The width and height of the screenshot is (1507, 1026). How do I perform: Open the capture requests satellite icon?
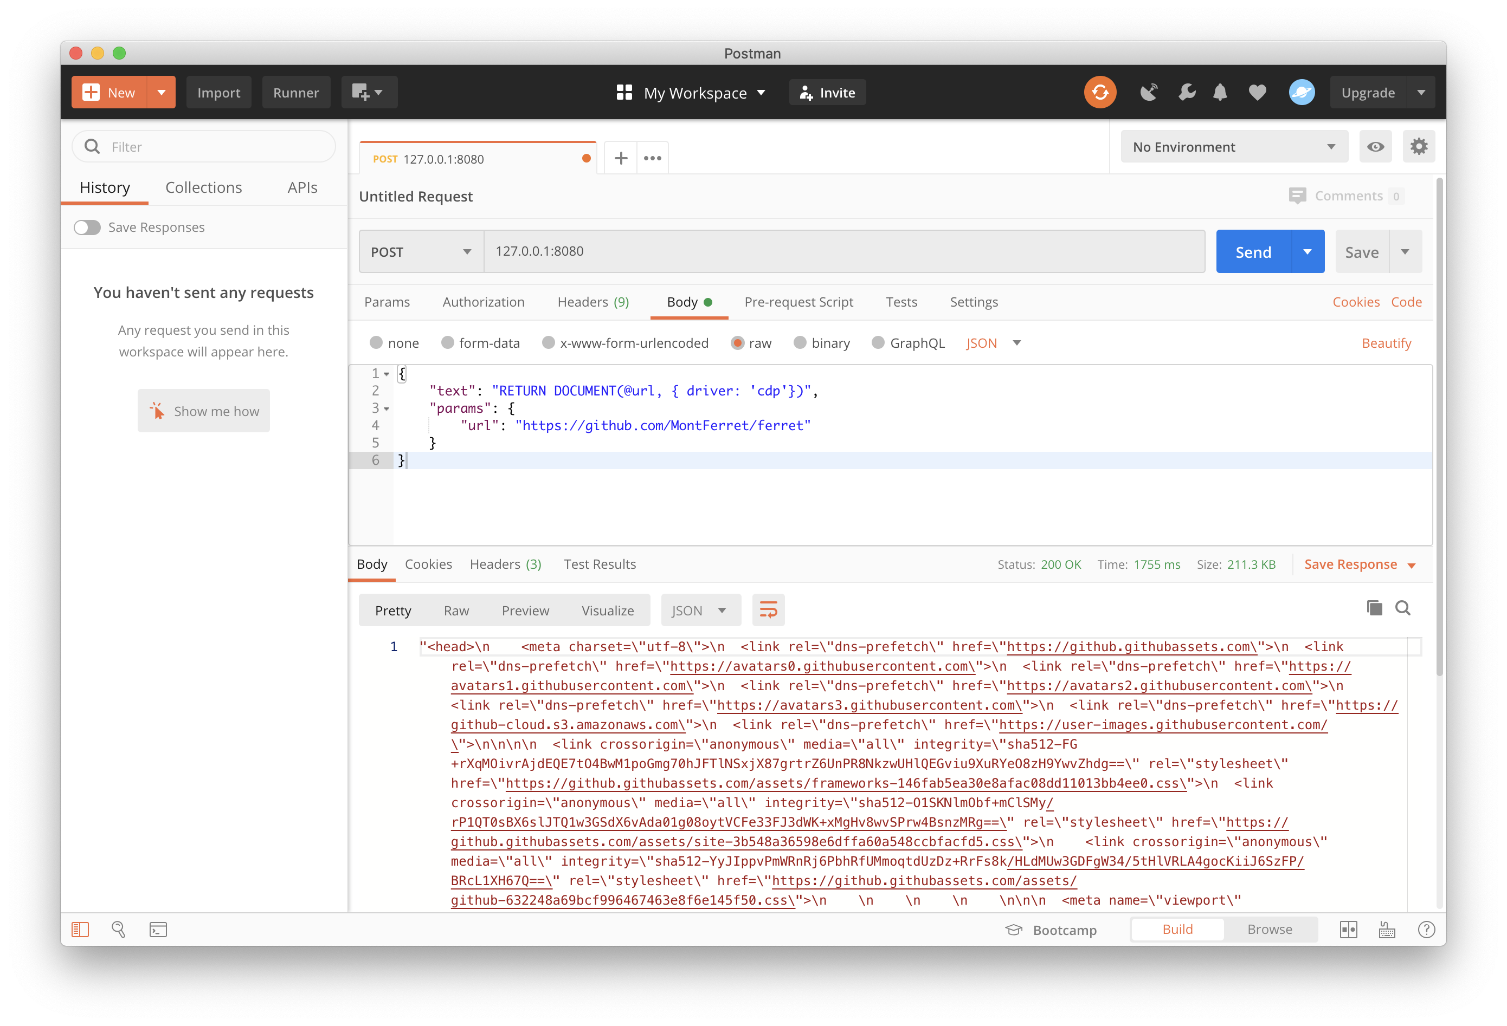[1148, 93]
